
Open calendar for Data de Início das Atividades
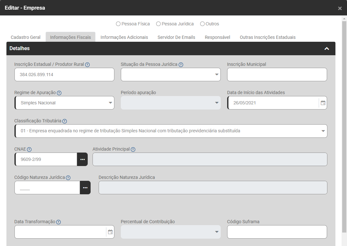(x=323, y=103)
